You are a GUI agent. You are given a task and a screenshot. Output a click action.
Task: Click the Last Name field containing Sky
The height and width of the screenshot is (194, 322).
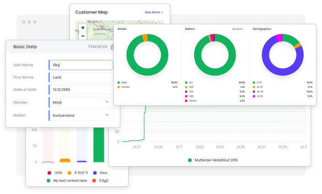[x=80, y=65]
